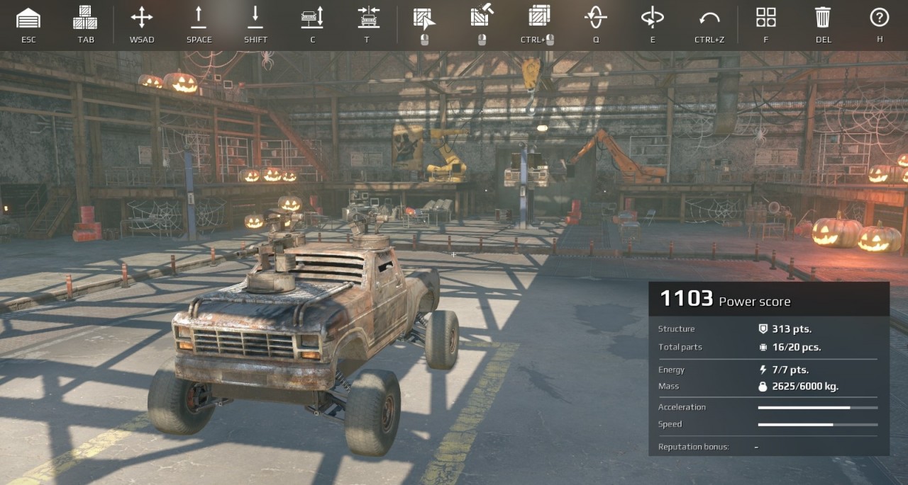Image resolution: width=908 pixels, height=485 pixels.
Task: Toggle the symmetry mode icon labeled T
Action: tap(369, 18)
